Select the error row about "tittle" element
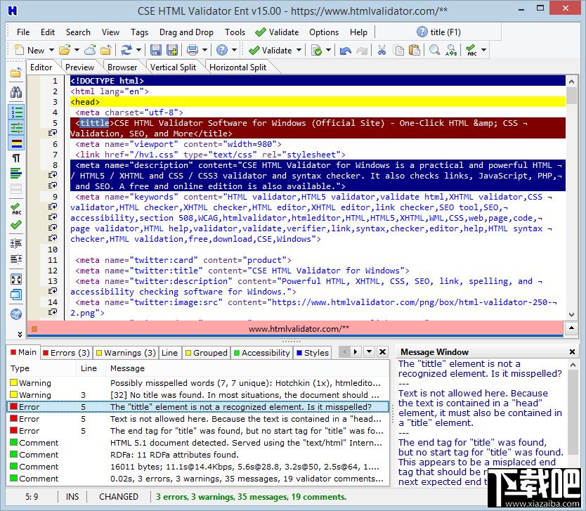Screen dimensions: 586x511 pos(197,407)
